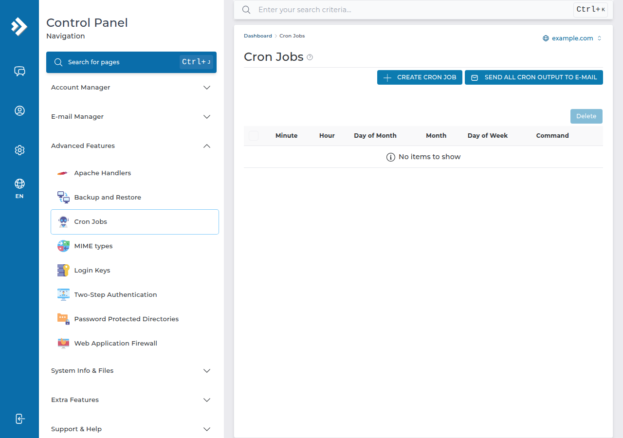
Task: Click the Password Protected Directories folder icon
Action: coord(63,319)
